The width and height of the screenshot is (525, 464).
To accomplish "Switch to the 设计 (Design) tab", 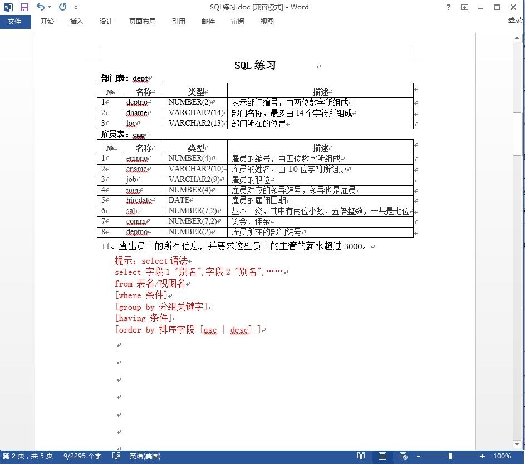I will pos(106,22).
